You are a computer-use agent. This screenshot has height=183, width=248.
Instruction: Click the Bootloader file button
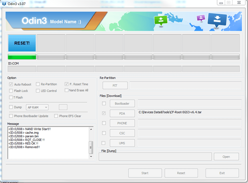point(122,104)
